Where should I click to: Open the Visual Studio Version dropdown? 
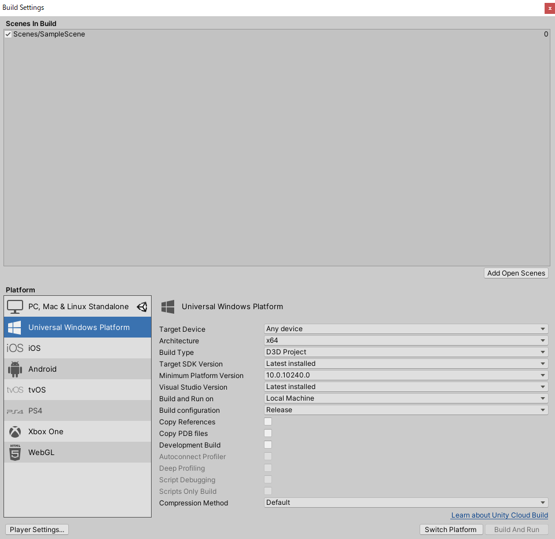coord(406,387)
